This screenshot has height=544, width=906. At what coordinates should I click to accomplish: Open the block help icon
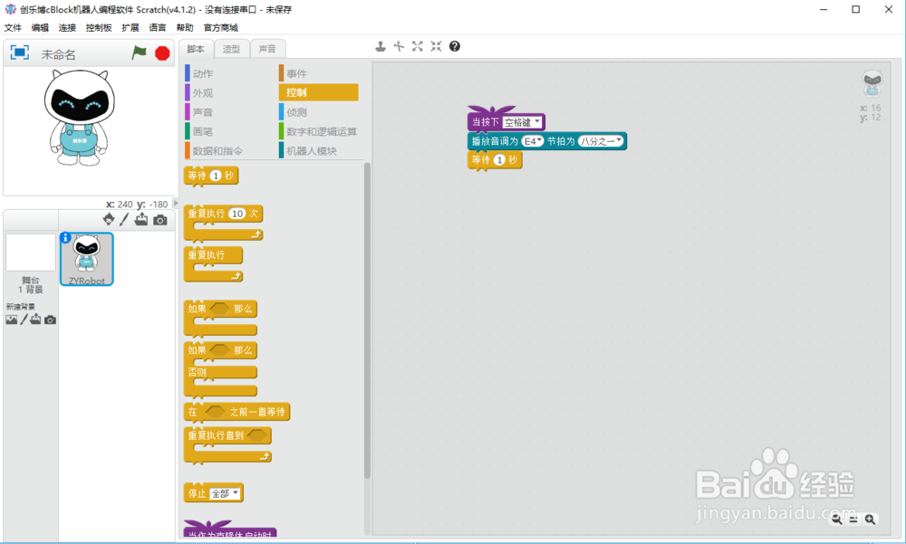pos(454,46)
